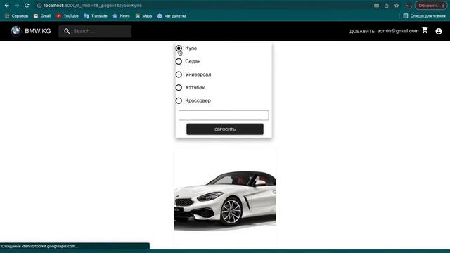Image resolution: width=450 pixels, height=253 pixels.
Task: Click the search magnifier icon
Action: [x=67, y=31]
